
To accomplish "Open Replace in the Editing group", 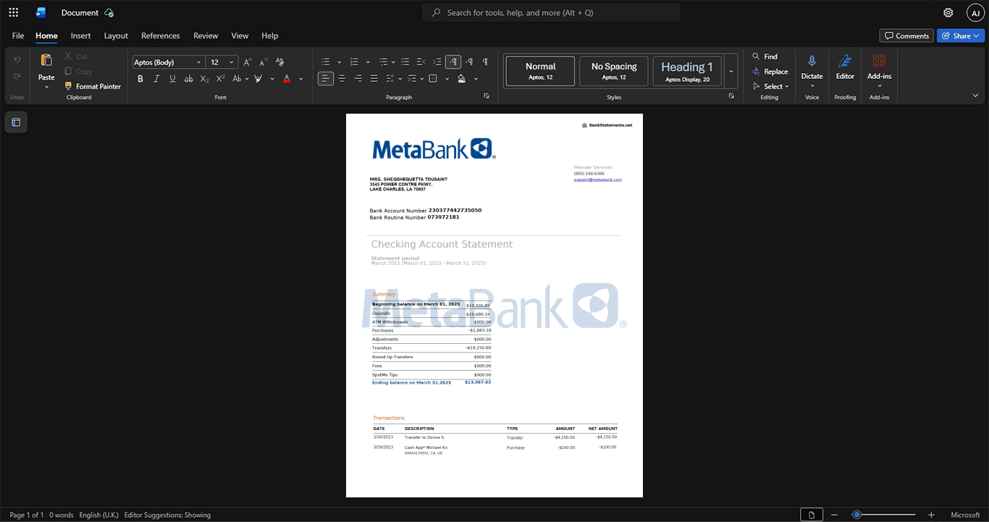I will [770, 72].
